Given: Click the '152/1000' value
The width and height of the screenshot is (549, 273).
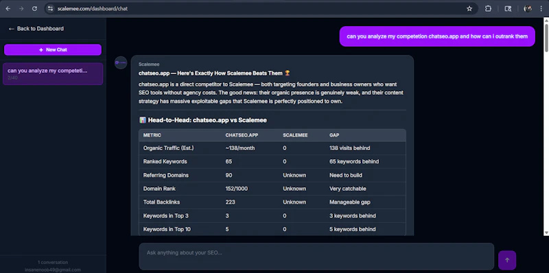Looking at the screenshot, I should (236, 189).
